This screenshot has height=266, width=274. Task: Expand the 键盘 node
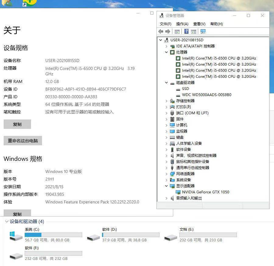point(166,137)
